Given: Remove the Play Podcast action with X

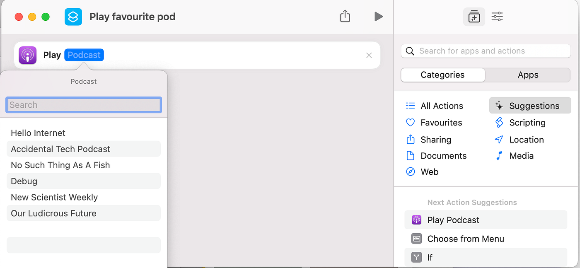Looking at the screenshot, I should point(369,55).
